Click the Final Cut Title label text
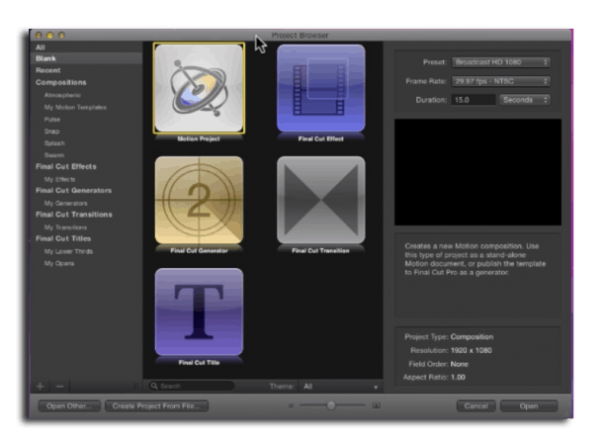Viewport: 603px width, 448px height. tap(199, 363)
